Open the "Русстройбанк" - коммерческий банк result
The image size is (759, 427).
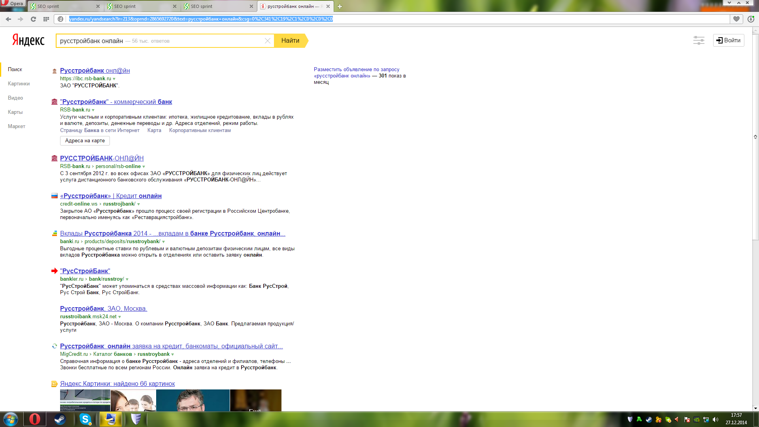(116, 102)
